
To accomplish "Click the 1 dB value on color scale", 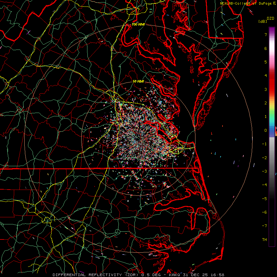I will coord(266,117).
